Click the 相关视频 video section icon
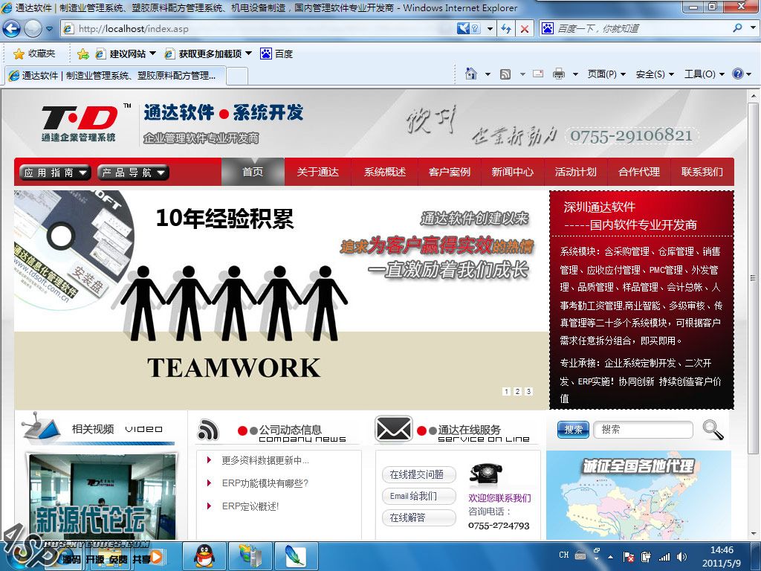Image resolution: width=761 pixels, height=571 pixels. point(40,426)
